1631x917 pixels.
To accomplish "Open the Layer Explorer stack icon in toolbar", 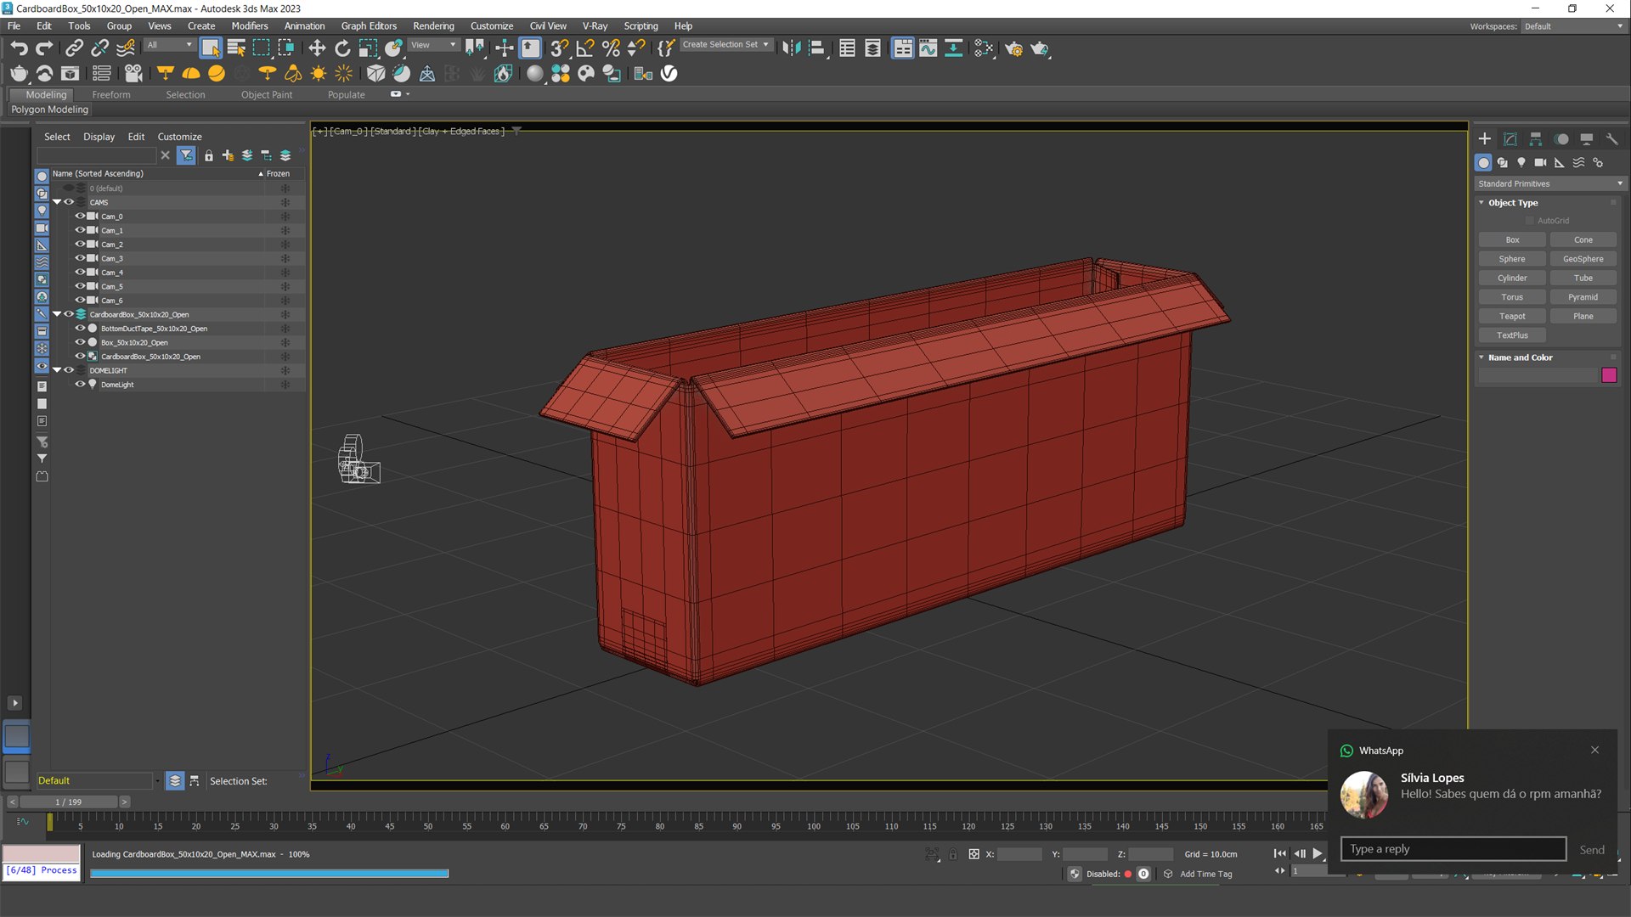I will click(872, 48).
